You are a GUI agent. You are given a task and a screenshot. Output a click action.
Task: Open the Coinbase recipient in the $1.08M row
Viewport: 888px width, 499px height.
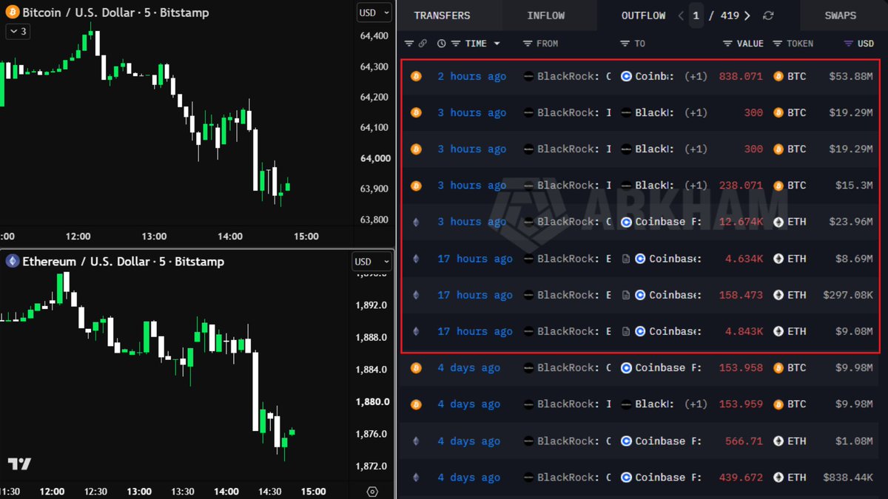(x=661, y=441)
